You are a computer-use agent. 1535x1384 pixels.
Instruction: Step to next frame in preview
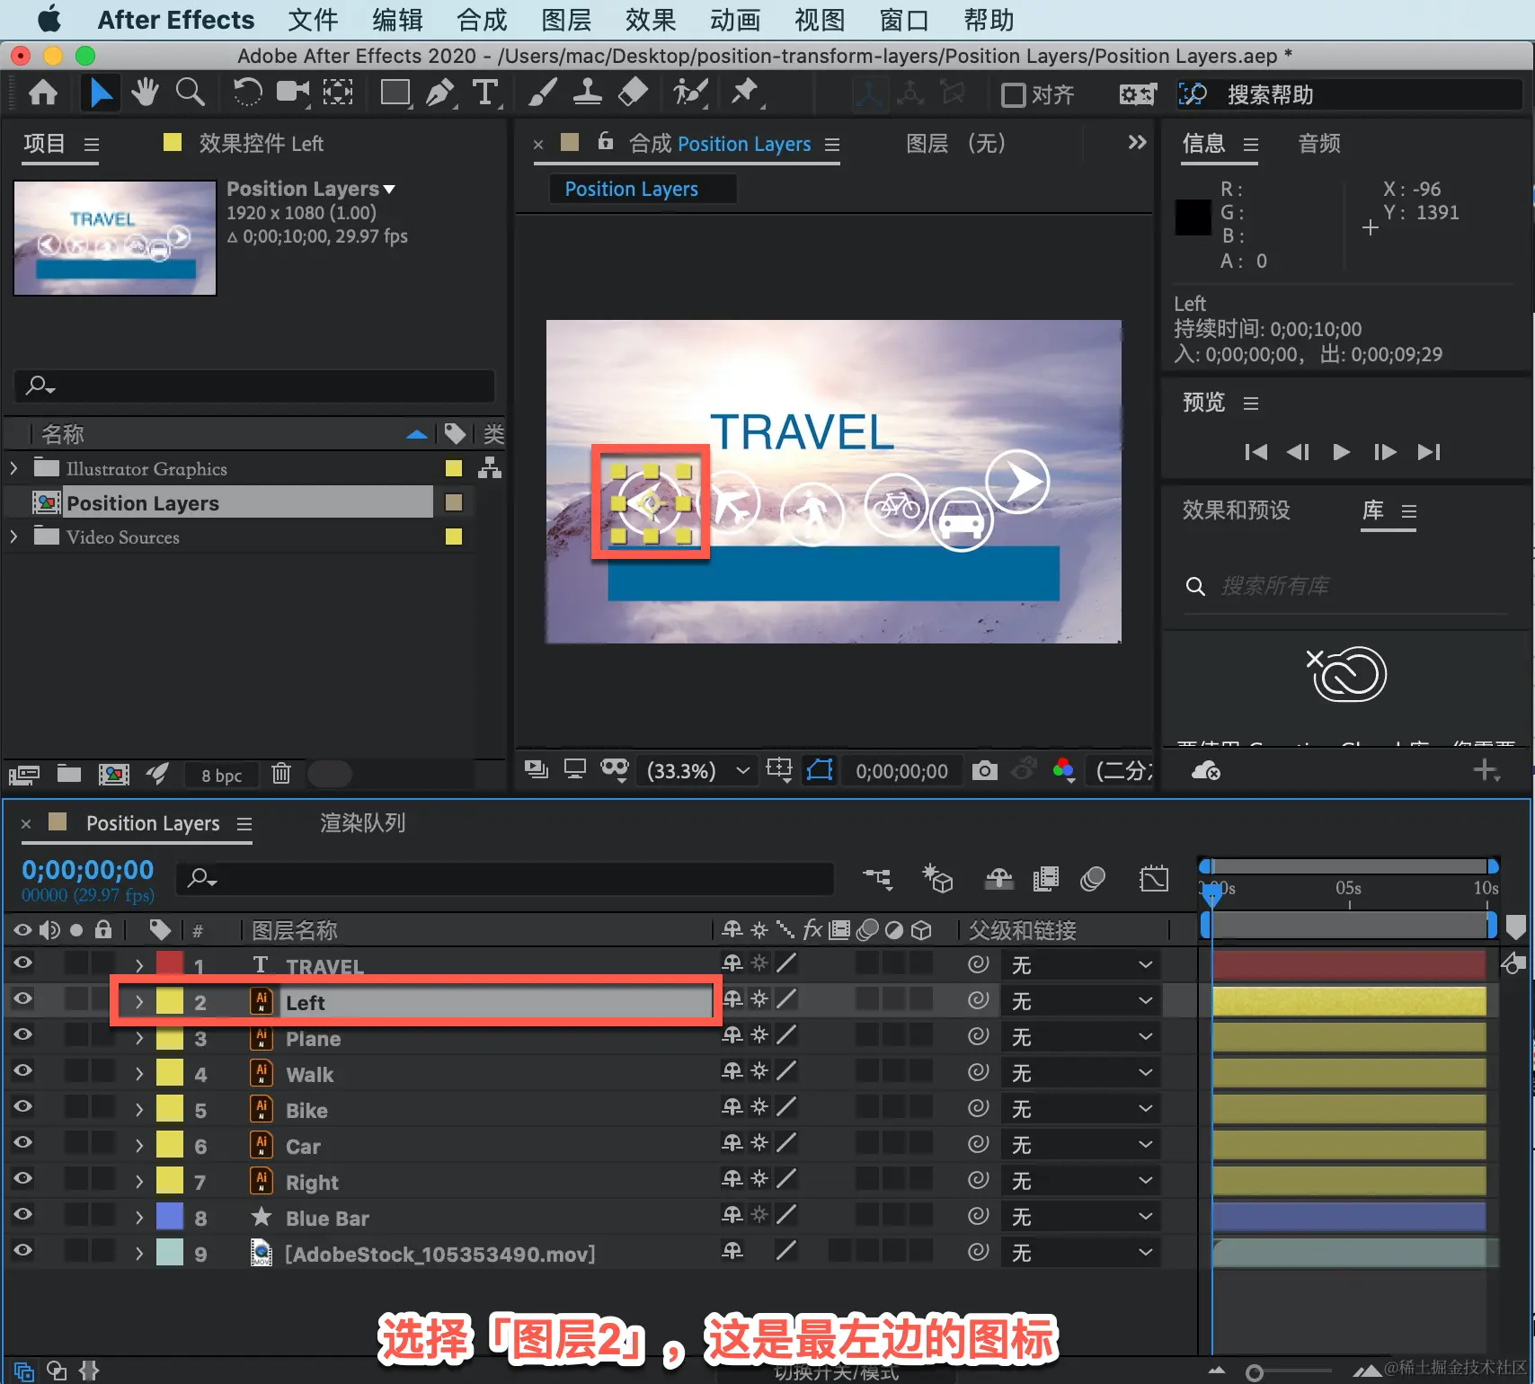(1385, 451)
